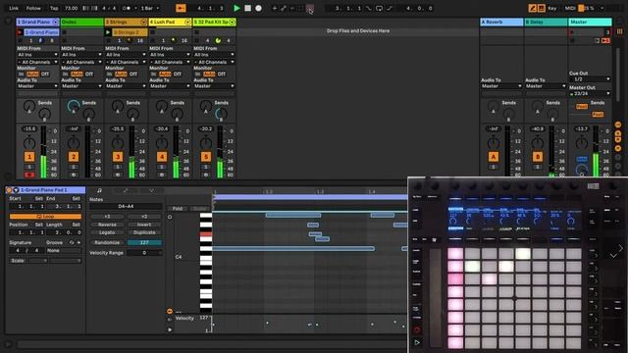Toggle the Key map mode switch
The height and width of the screenshot is (353, 628).
552,8
